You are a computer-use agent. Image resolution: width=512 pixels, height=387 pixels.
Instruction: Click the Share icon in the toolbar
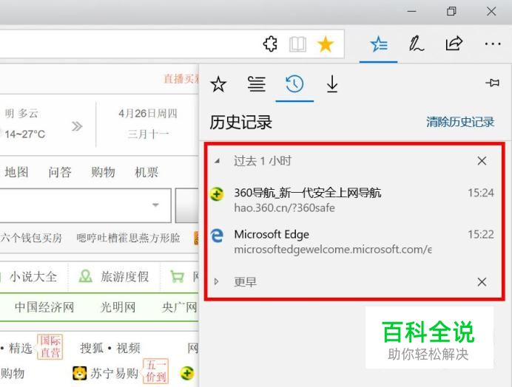click(454, 44)
